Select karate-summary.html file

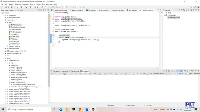18,75
